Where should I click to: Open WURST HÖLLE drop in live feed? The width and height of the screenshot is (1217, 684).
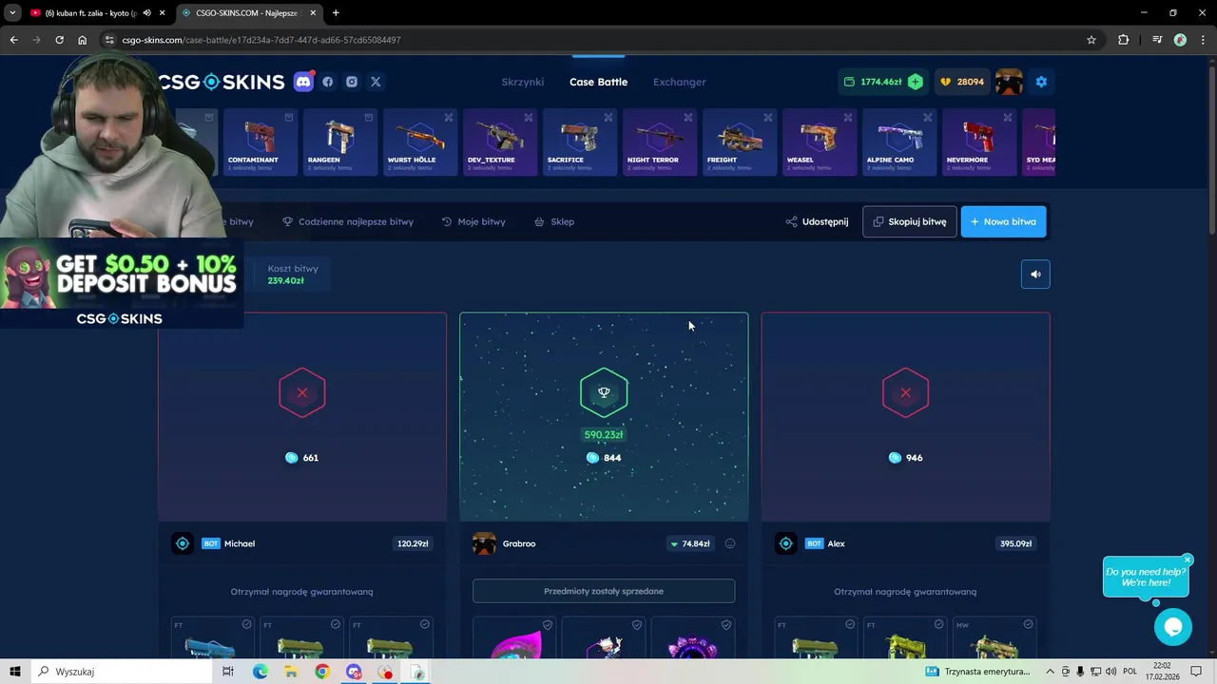click(x=419, y=142)
